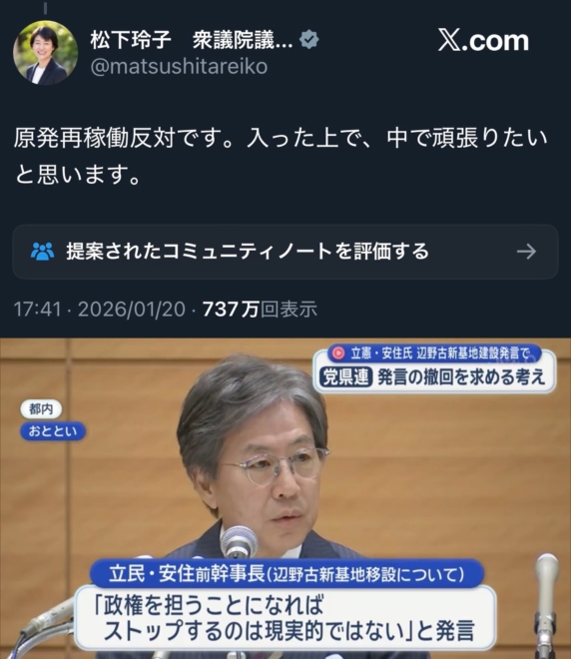
Task: Click the community notes people icon
Action: (43, 252)
